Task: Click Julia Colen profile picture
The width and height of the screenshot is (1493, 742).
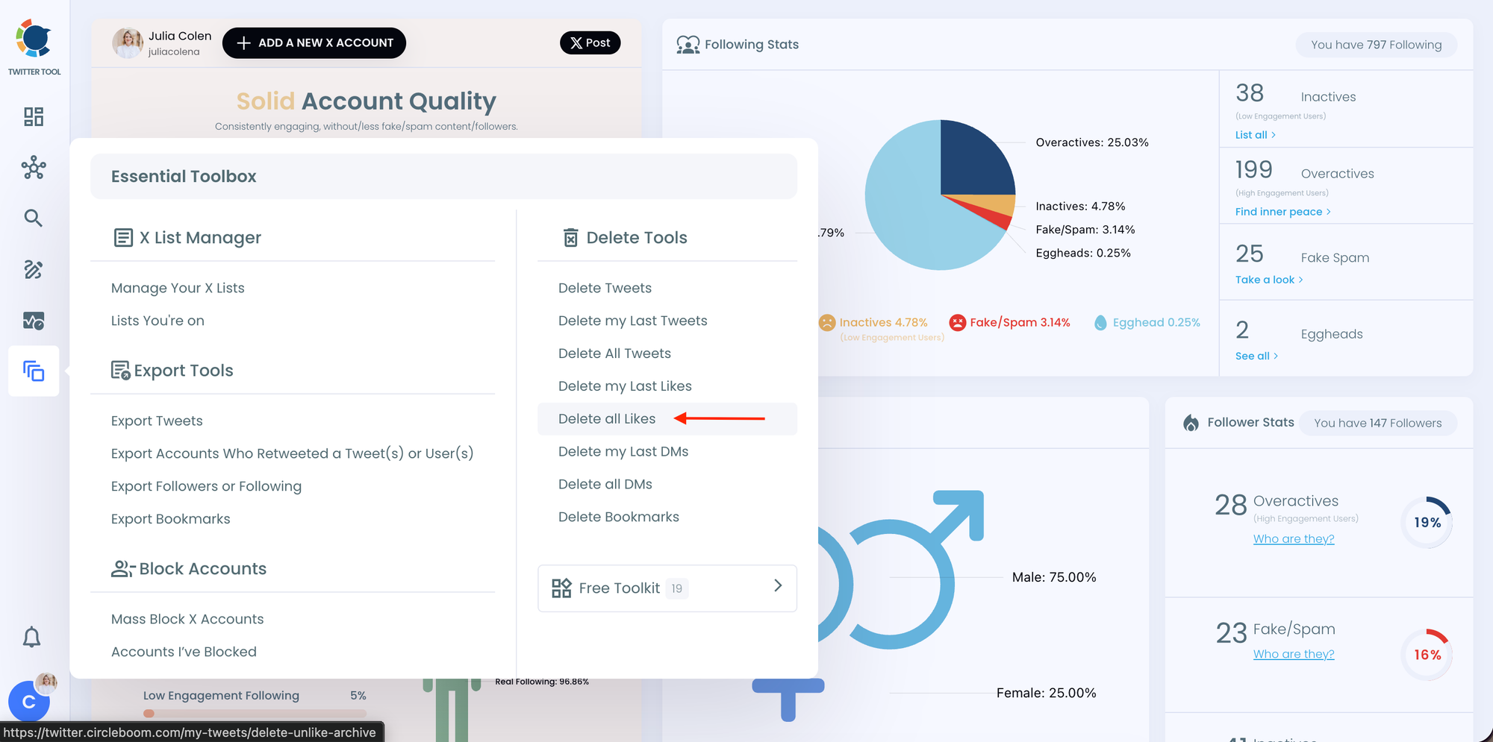Action: click(128, 43)
